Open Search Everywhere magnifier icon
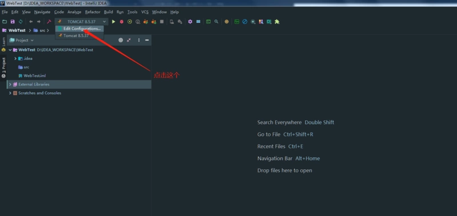The height and width of the screenshot is (216, 457). point(217,22)
